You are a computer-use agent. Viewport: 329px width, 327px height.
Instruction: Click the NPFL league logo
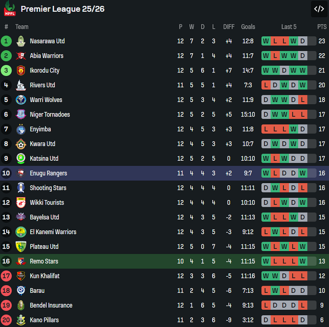point(10,9)
